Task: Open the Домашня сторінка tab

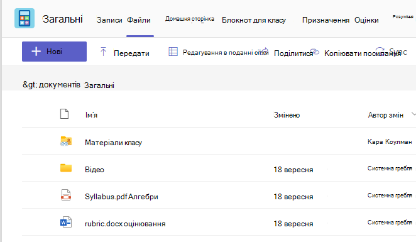Action: (x=190, y=19)
